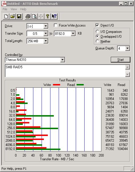Click the Start benchmark button
Viewport: 135px width, 172px height.
(x=120, y=60)
